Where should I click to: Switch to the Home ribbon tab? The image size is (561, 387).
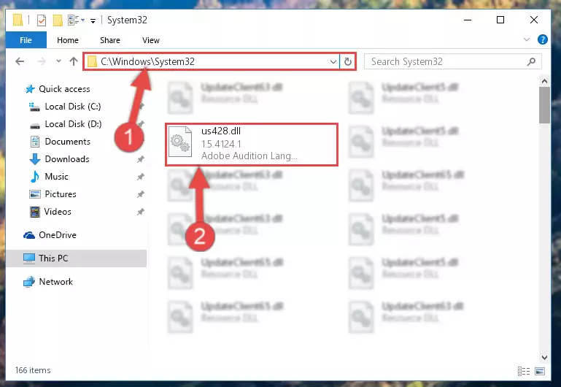click(68, 40)
